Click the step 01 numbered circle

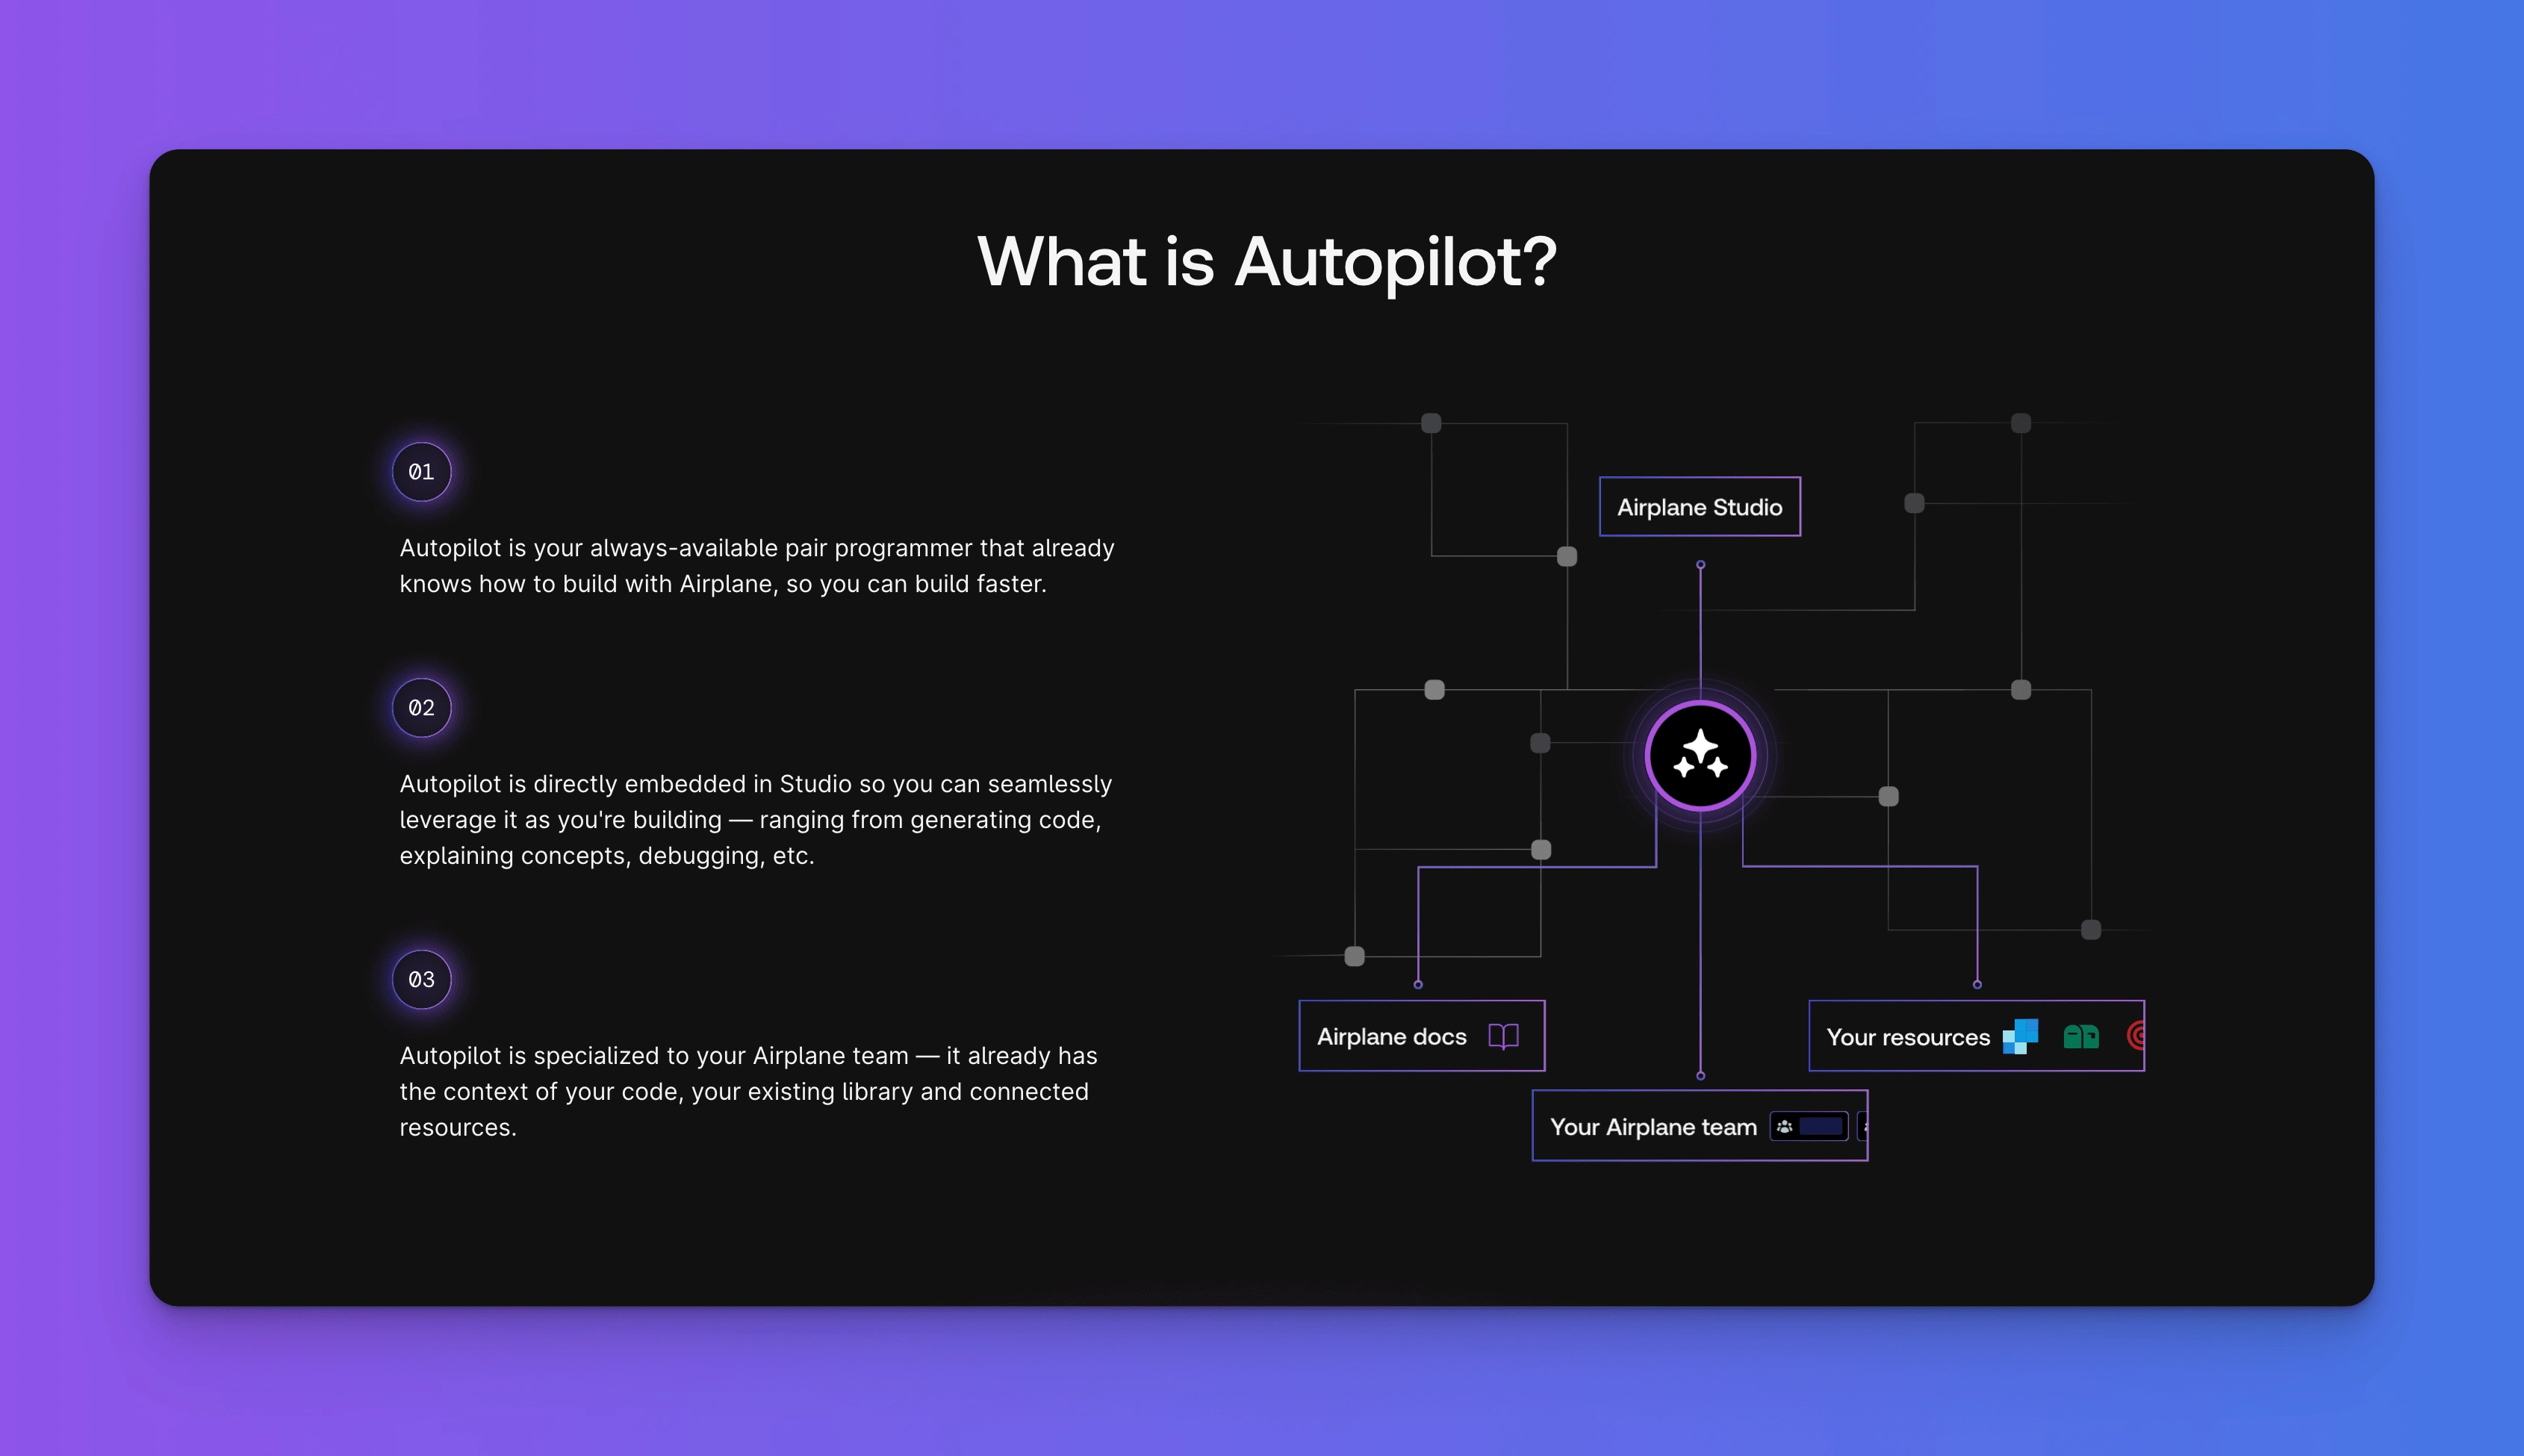click(x=423, y=471)
